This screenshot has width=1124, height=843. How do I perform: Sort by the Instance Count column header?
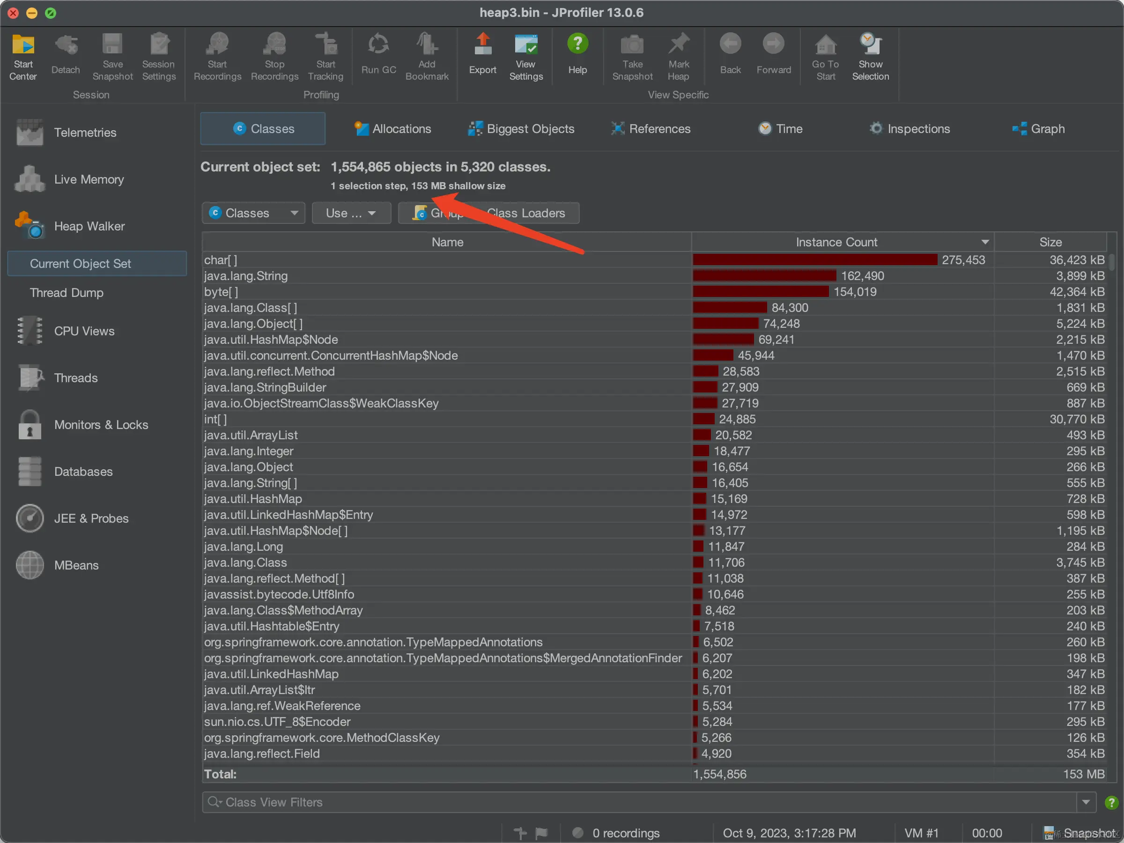(x=836, y=243)
